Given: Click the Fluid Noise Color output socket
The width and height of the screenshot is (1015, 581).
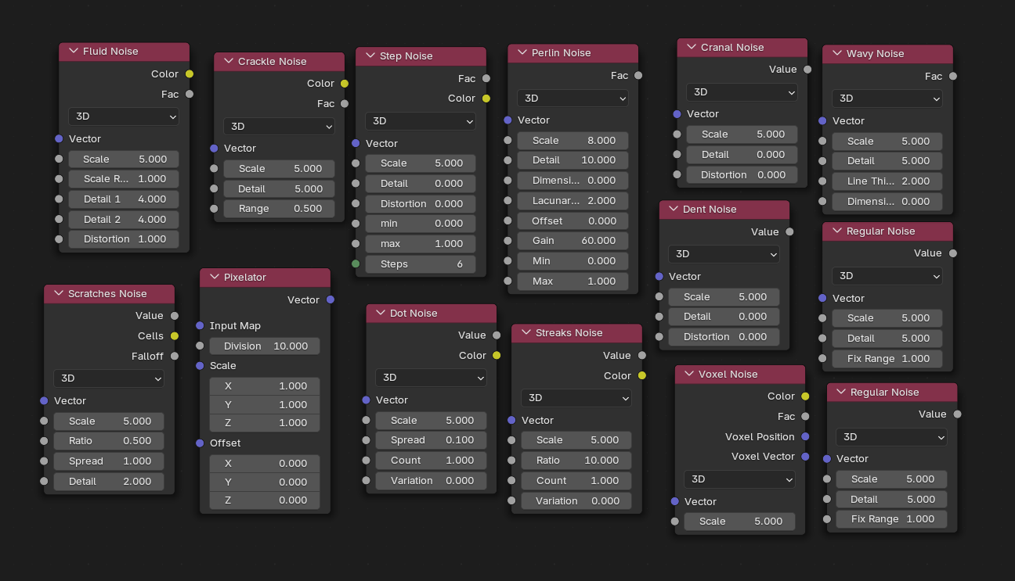Looking at the screenshot, I should [x=190, y=74].
